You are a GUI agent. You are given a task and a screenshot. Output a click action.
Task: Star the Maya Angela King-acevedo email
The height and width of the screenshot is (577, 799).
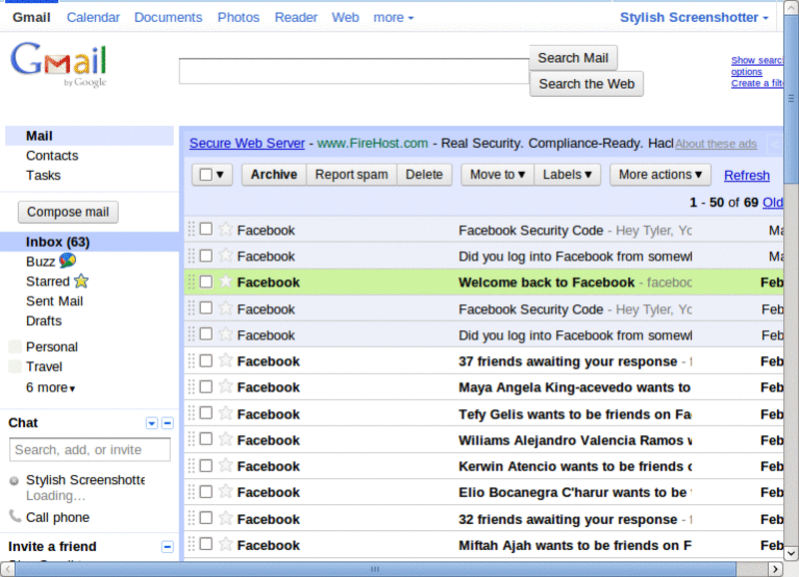[x=226, y=386]
